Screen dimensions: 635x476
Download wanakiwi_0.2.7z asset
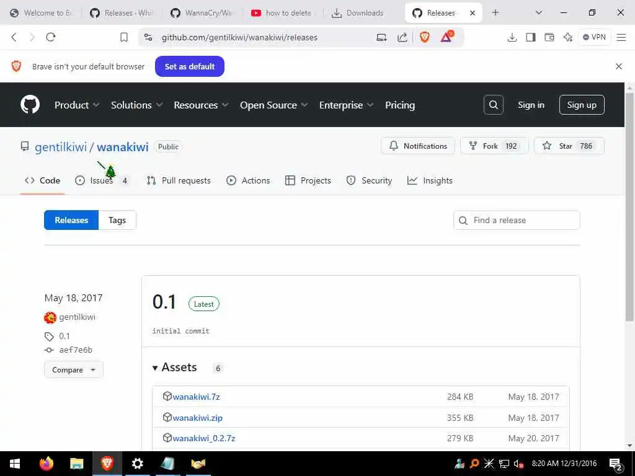click(203, 438)
